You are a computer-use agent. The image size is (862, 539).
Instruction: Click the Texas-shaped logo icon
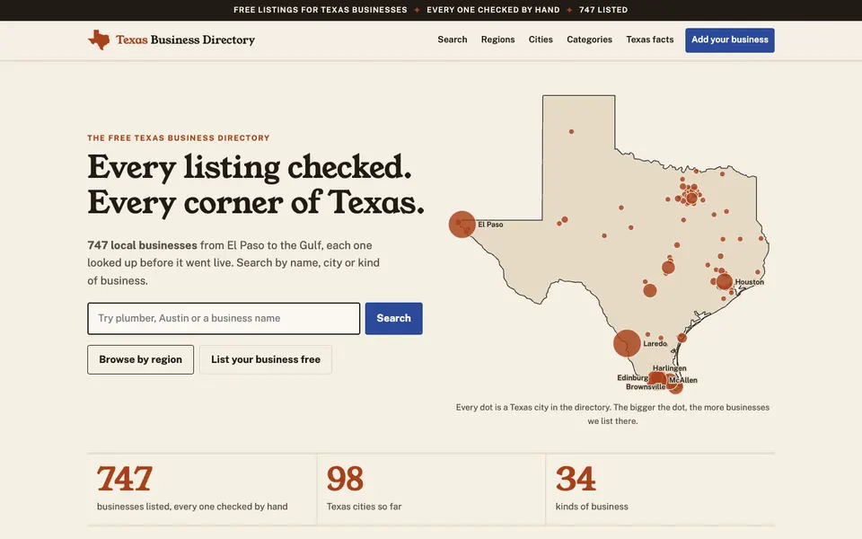99,40
